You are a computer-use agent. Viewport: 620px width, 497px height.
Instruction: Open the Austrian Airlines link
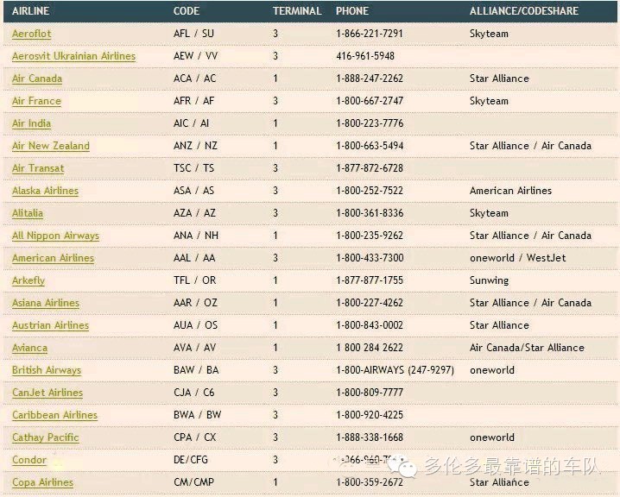(x=50, y=325)
